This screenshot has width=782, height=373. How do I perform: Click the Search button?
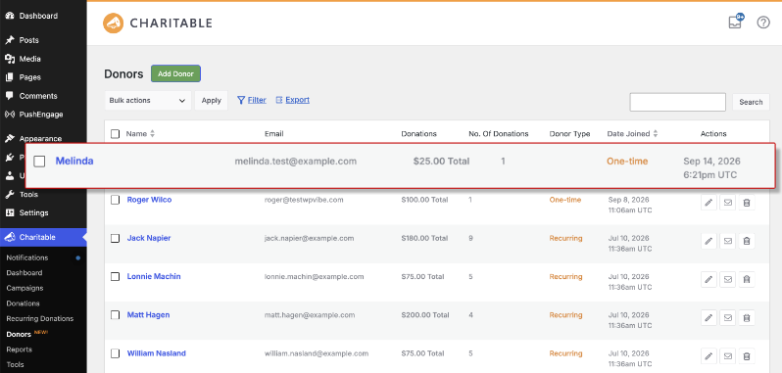coord(751,102)
